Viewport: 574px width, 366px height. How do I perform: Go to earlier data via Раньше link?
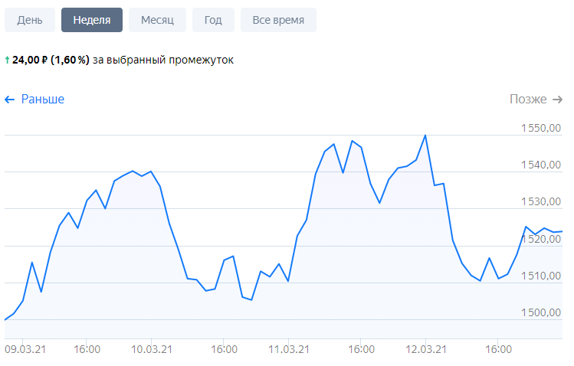(34, 99)
